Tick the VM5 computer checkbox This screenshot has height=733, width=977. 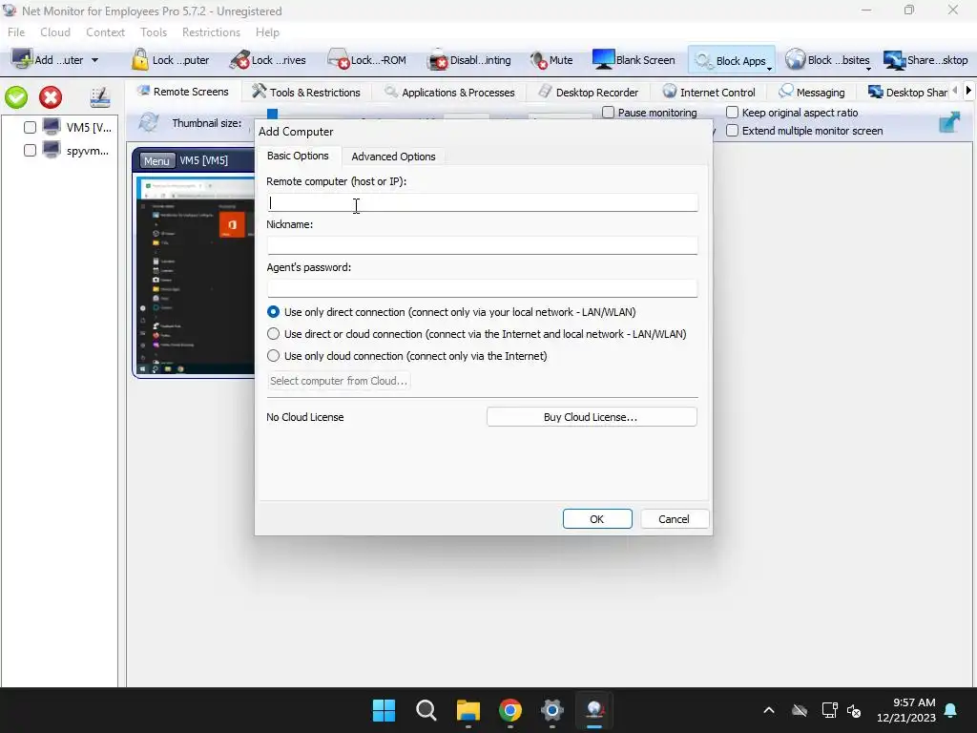point(30,128)
